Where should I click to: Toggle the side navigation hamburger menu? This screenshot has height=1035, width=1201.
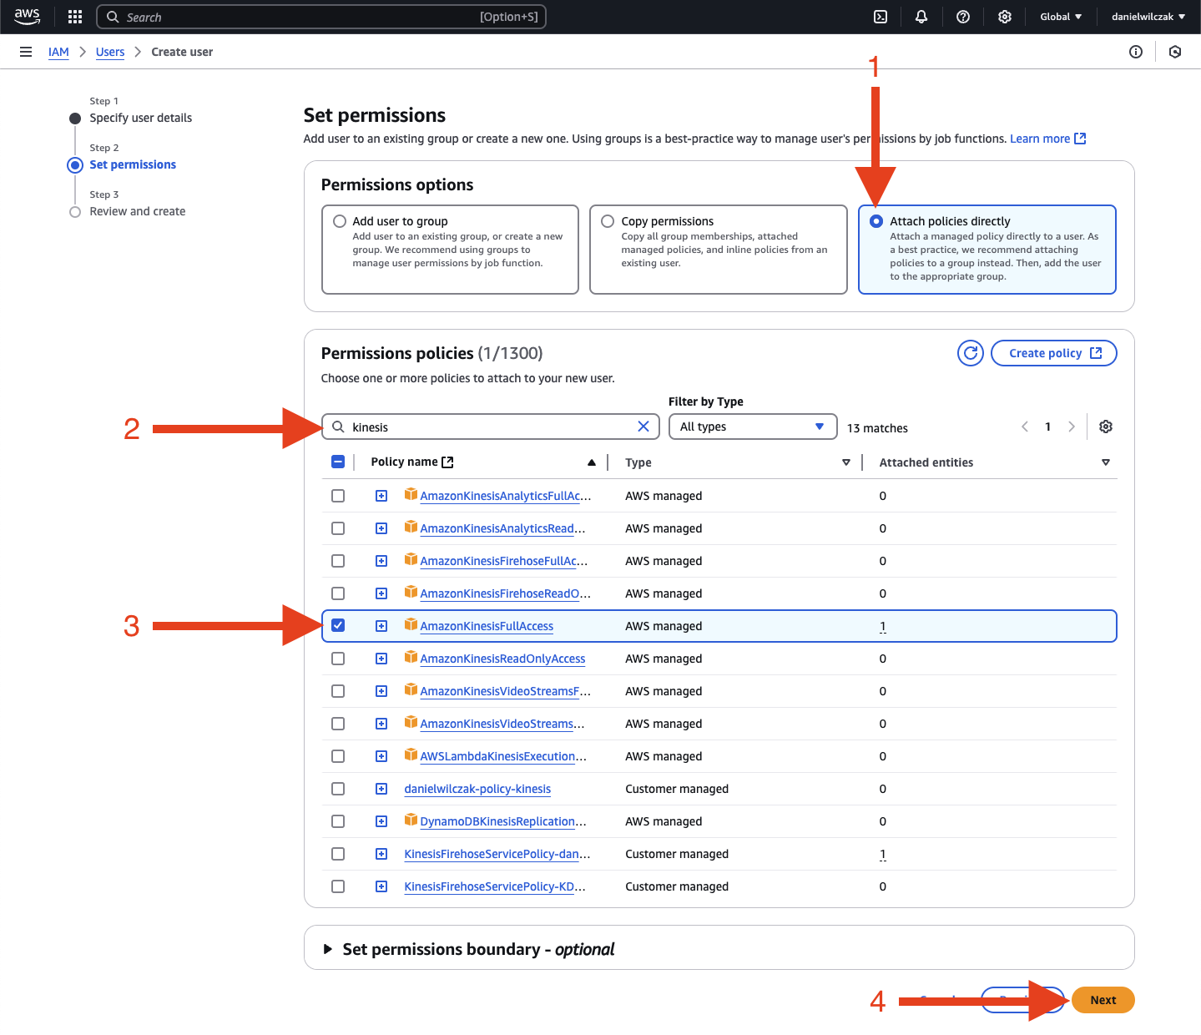coord(26,52)
